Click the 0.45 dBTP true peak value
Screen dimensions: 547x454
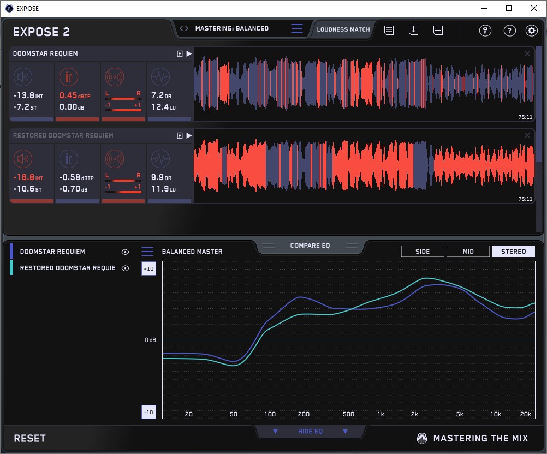(75, 95)
